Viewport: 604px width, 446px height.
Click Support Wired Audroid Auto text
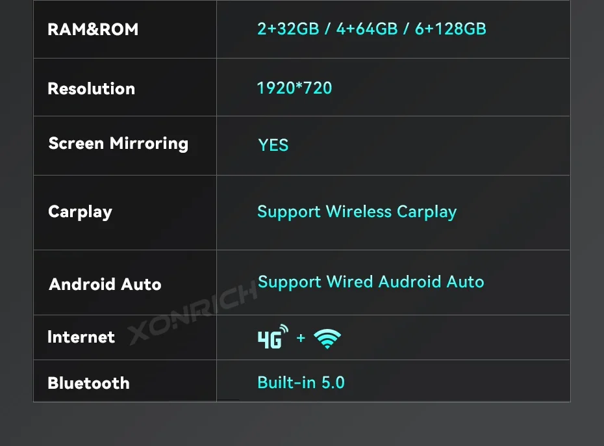tap(371, 282)
